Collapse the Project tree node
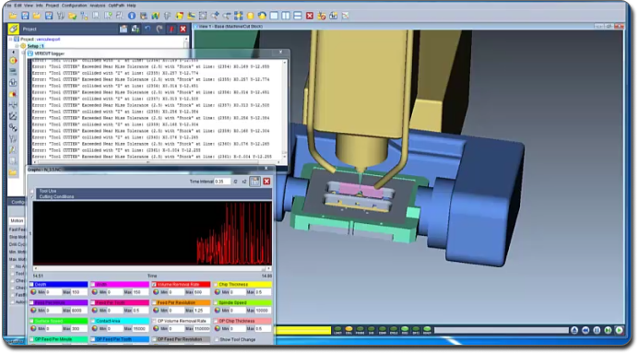638x353 pixels. point(10,40)
